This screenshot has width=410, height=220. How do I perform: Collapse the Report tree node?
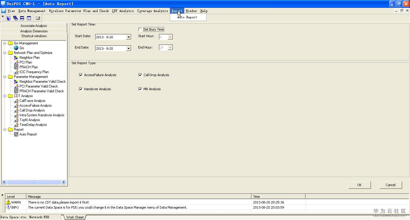coord(5,129)
